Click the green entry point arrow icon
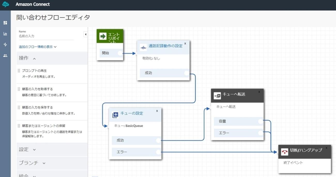 (x=103, y=36)
